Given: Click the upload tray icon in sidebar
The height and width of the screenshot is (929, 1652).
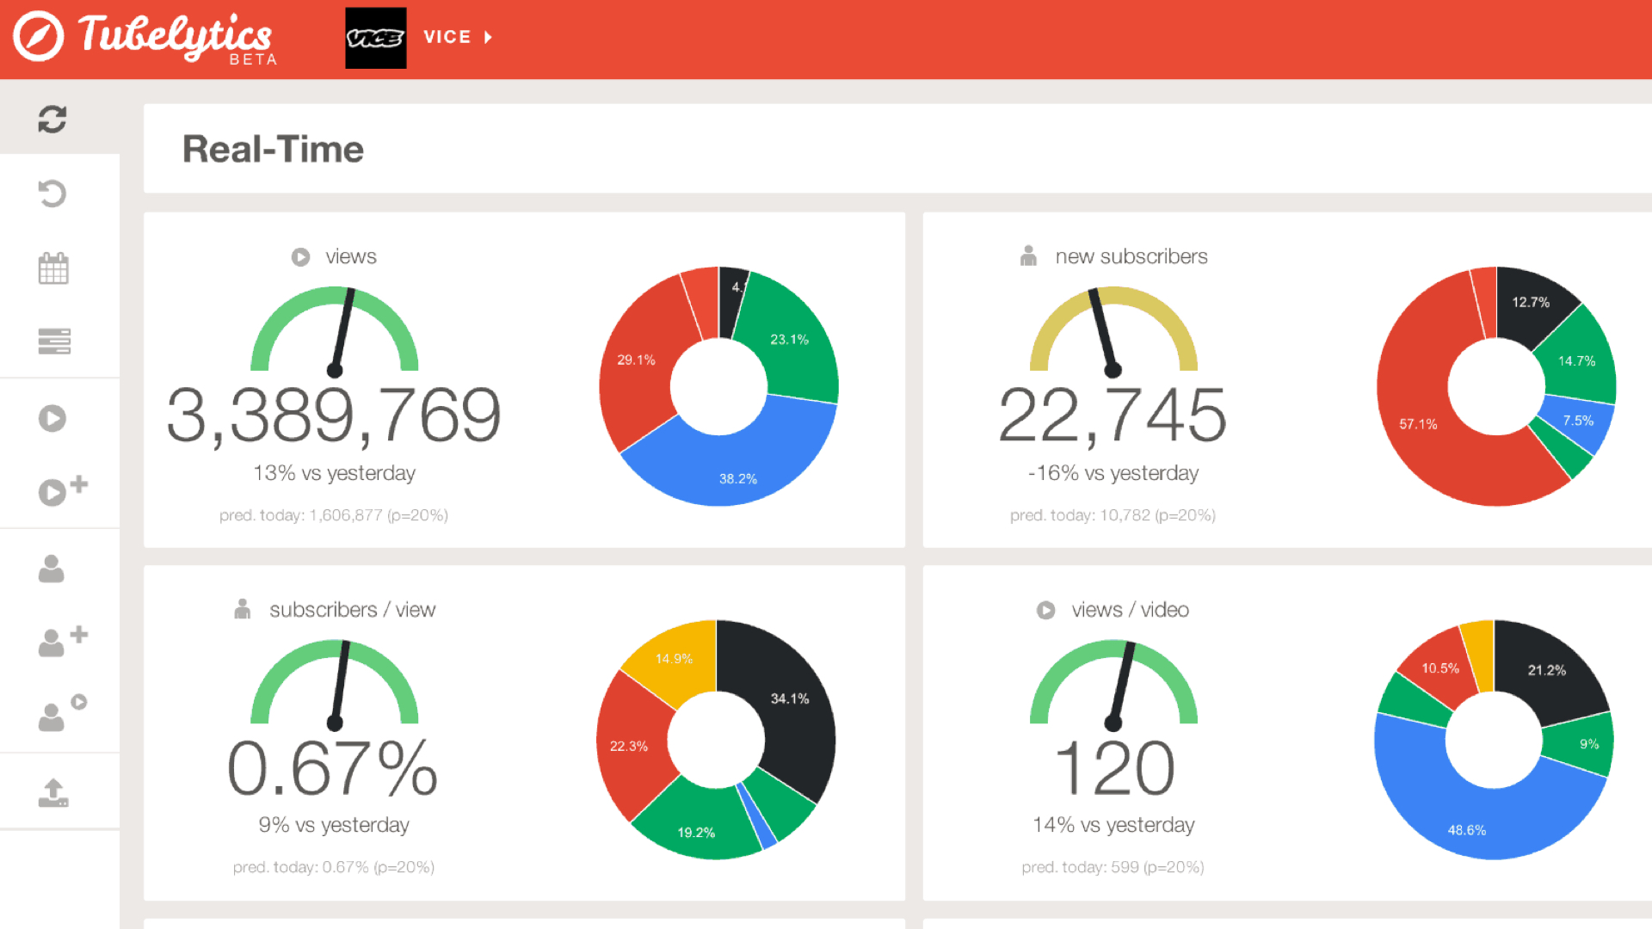Looking at the screenshot, I should pyautogui.click(x=53, y=792).
